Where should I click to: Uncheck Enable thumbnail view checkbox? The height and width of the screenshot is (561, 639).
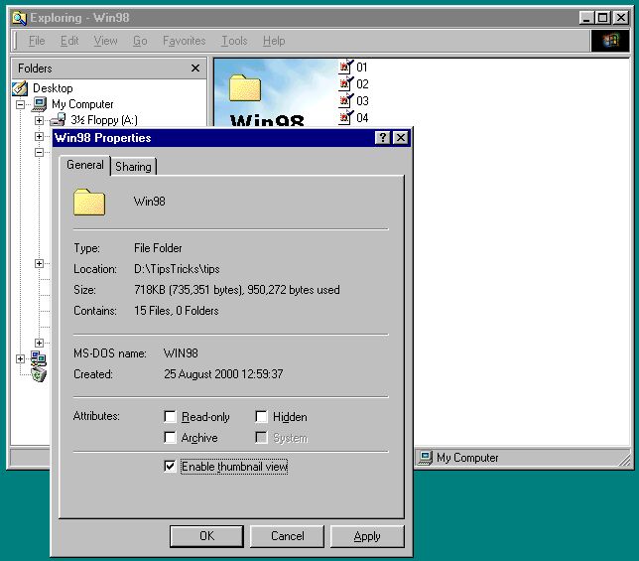170,466
